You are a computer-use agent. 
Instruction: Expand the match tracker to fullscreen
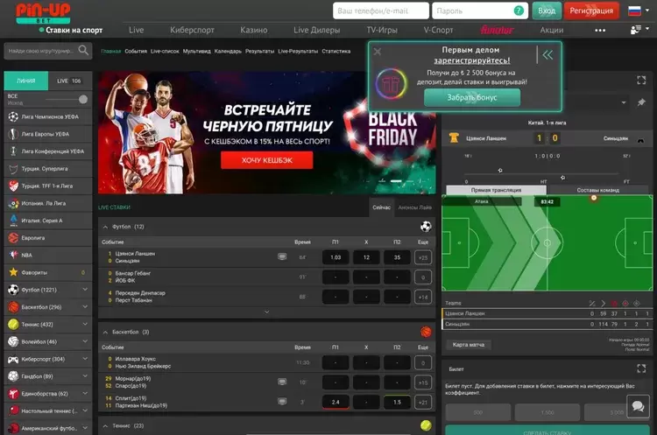(x=641, y=80)
